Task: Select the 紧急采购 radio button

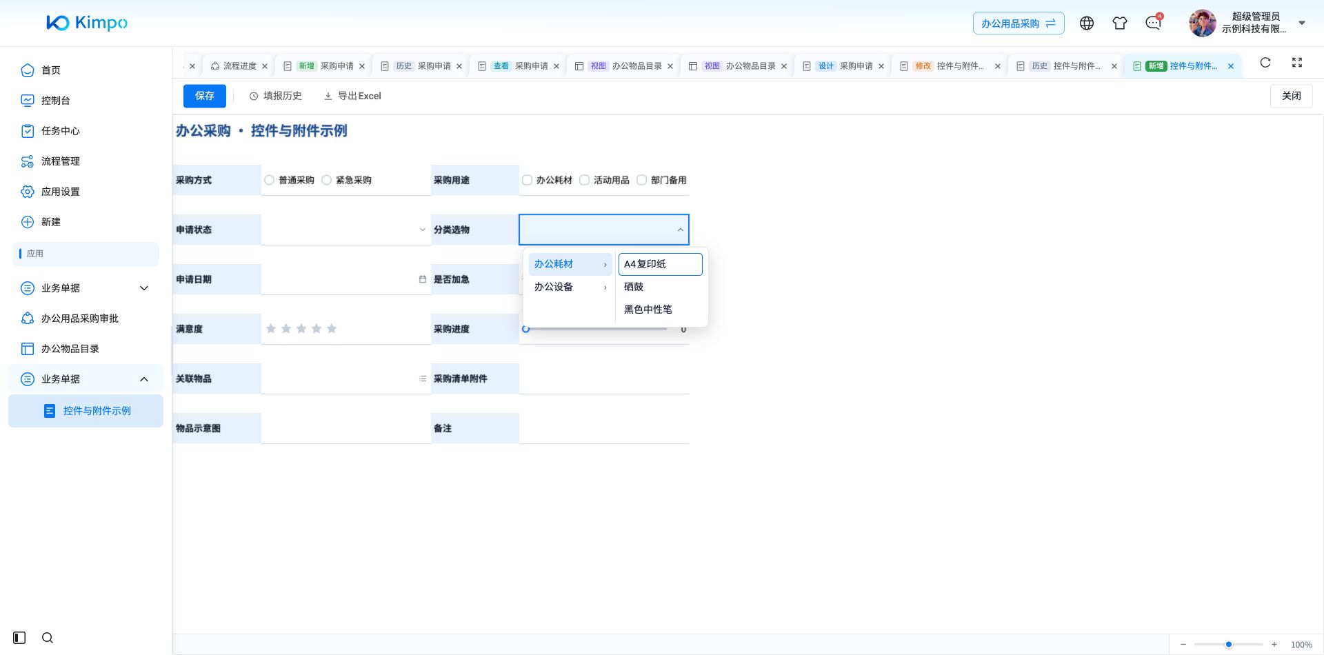Action: click(327, 180)
